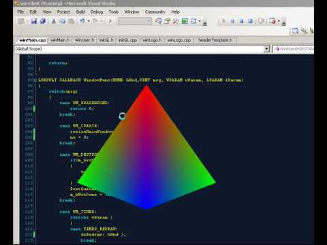
Task: Open the Undo history dropdown arrow
Action: [x=89, y=21]
